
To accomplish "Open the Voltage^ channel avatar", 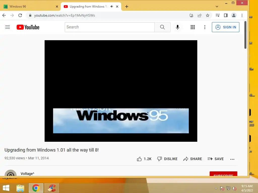I will pyautogui.click(x=11, y=173).
